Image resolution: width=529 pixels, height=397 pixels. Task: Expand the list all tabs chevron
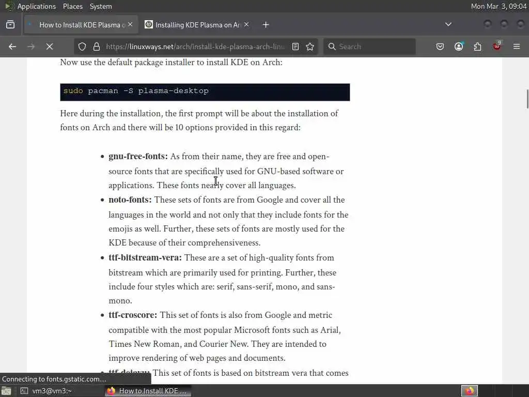(x=448, y=24)
